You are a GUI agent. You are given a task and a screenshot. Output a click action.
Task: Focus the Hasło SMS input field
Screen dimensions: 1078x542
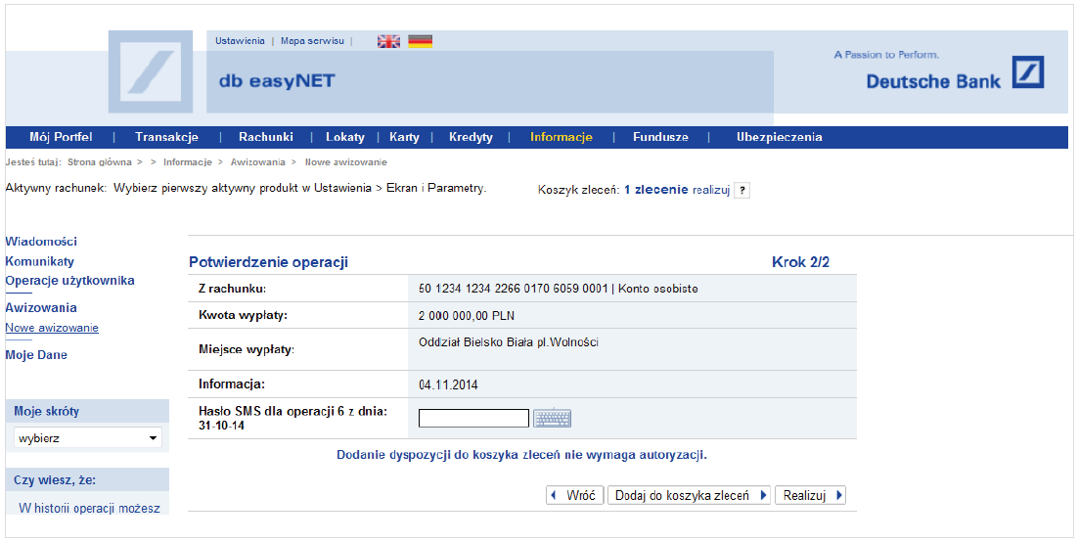473,418
